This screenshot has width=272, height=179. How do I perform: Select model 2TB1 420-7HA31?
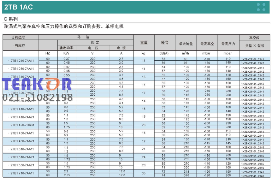click(22, 125)
